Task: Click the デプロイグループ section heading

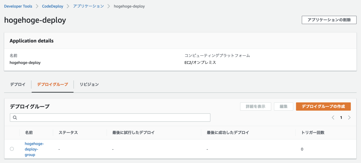Action: click(29, 107)
